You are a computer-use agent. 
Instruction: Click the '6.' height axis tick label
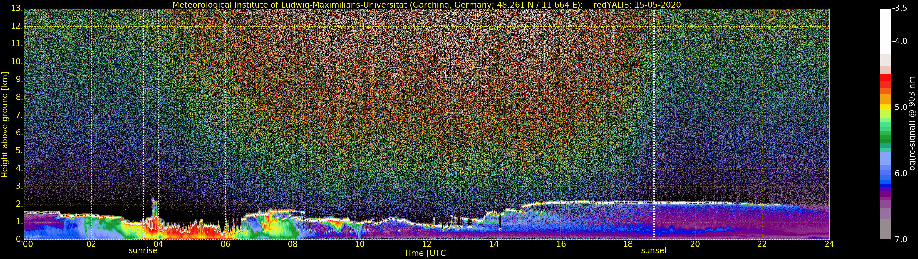19,133
